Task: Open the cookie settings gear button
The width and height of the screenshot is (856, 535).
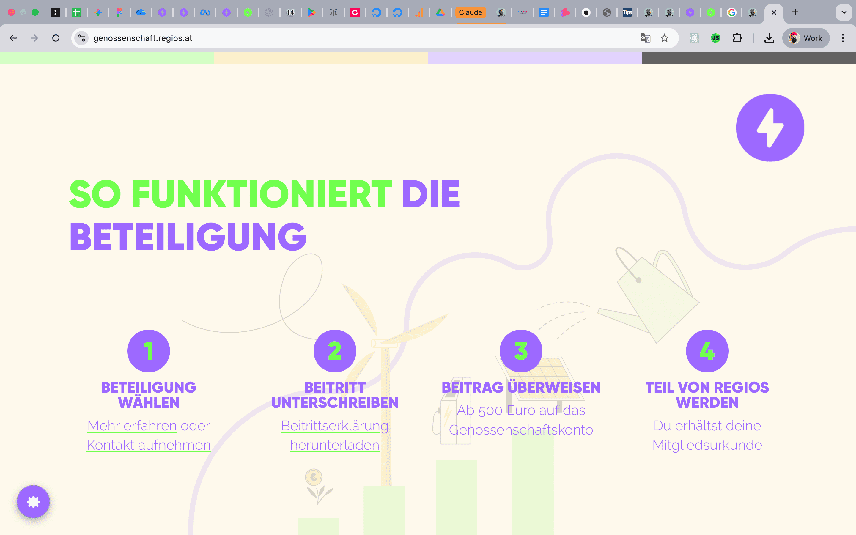Action: pos(33,501)
